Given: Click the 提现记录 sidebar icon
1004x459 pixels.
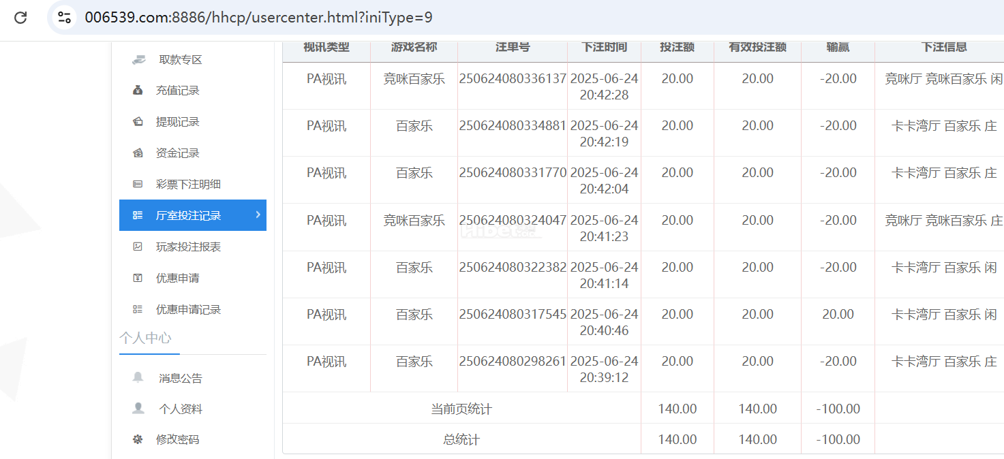Looking at the screenshot, I should (138, 122).
